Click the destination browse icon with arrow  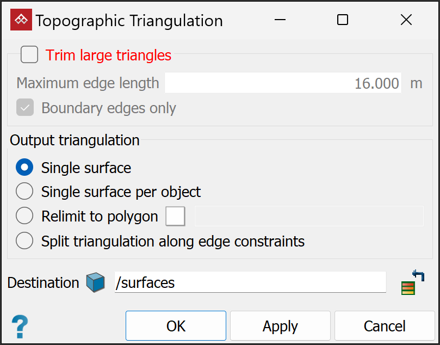(x=412, y=282)
